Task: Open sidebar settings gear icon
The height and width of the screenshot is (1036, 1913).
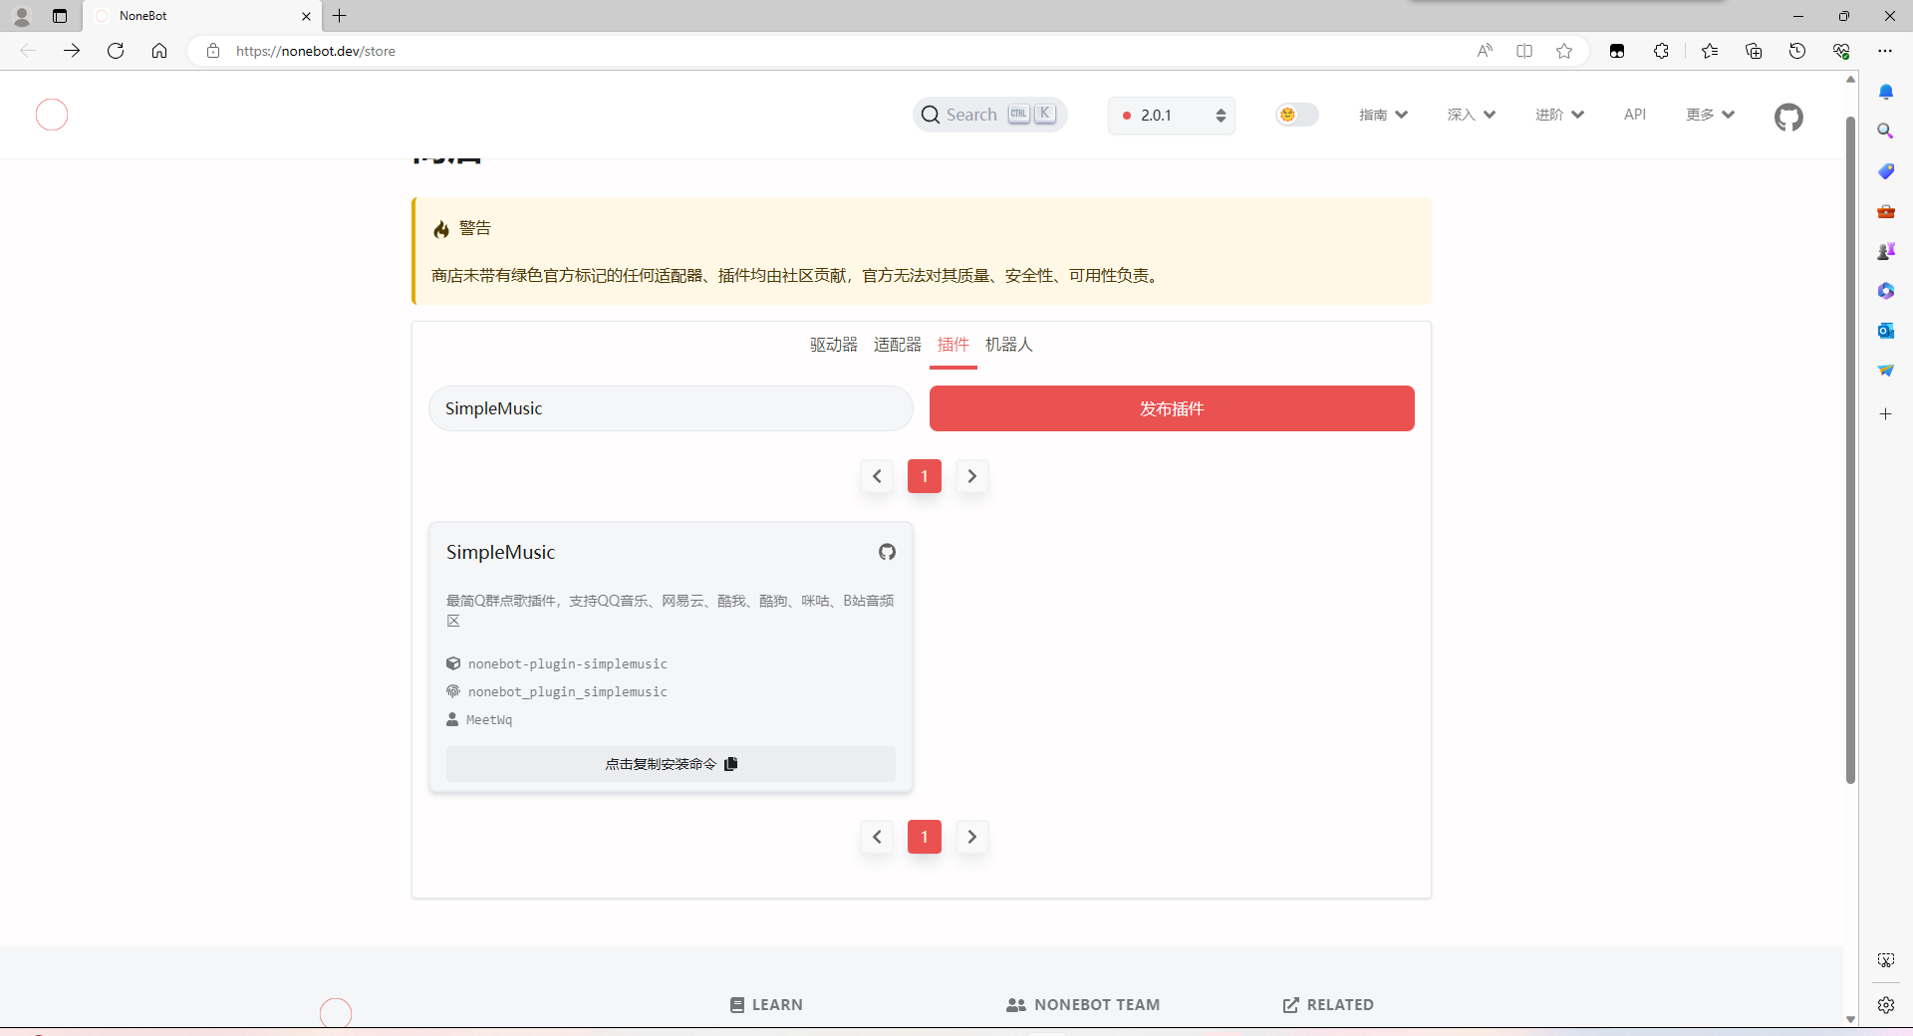Action: (x=1886, y=1005)
